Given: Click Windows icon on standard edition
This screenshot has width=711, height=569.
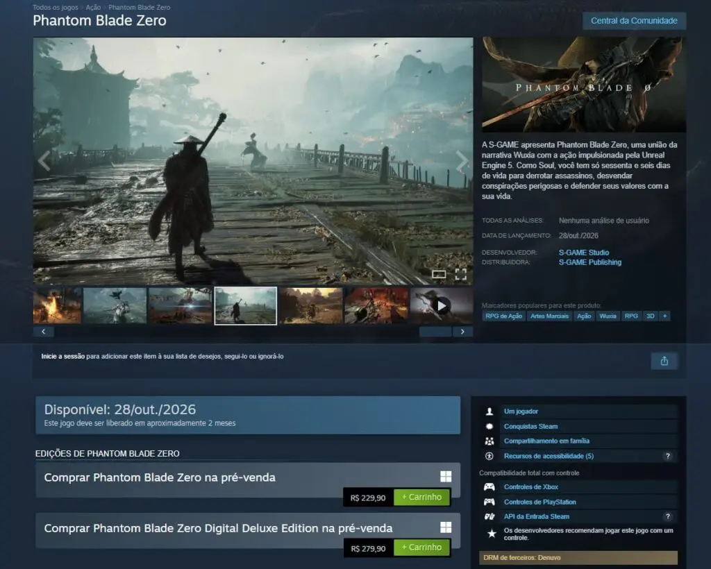Looking at the screenshot, I should pyautogui.click(x=446, y=476).
